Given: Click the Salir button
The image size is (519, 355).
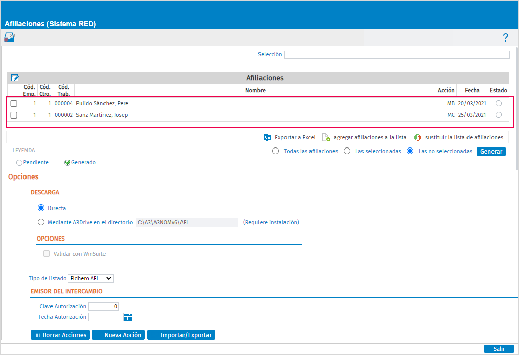Looking at the screenshot, I should click(499, 349).
